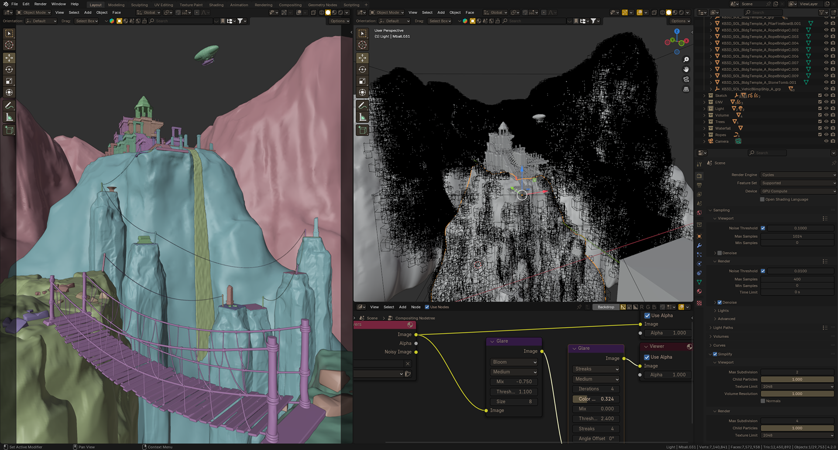Open Node menu in compositor header

click(416, 307)
